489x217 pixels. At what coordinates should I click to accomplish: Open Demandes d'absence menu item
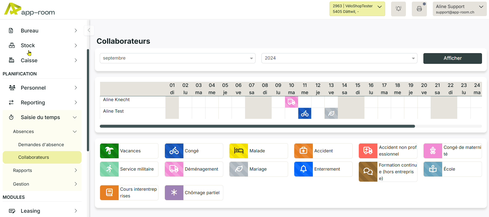(x=41, y=145)
